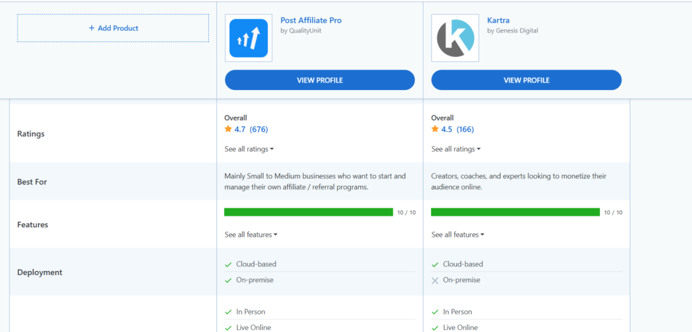Click Kartra's Cloud-based checkmark
The height and width of the screenshot is (332, 692).
pos(435,264)
